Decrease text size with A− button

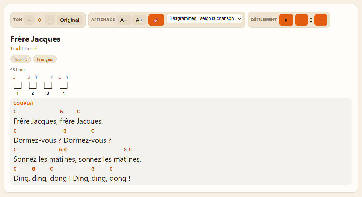tap(124, 20)
